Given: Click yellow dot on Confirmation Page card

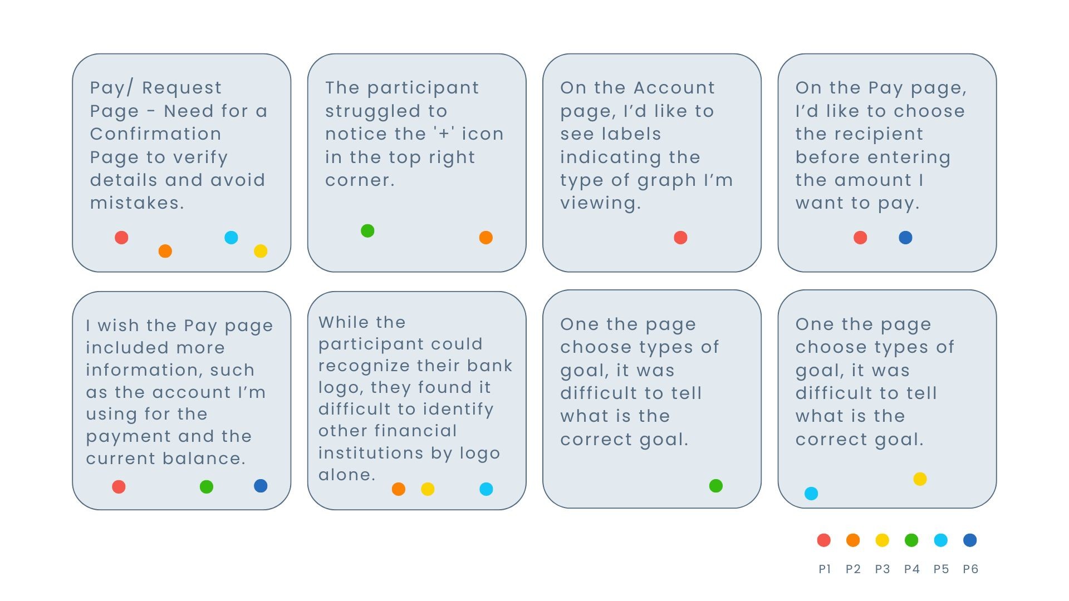Looking at the screenshot, I should tap(261, 252).
